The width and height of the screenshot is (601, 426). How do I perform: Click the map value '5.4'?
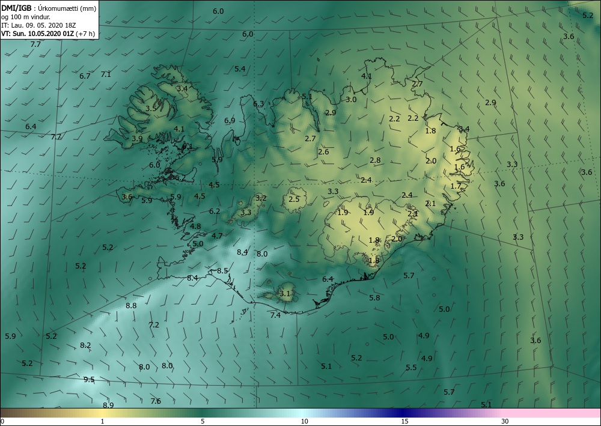[x=240, y=68]
